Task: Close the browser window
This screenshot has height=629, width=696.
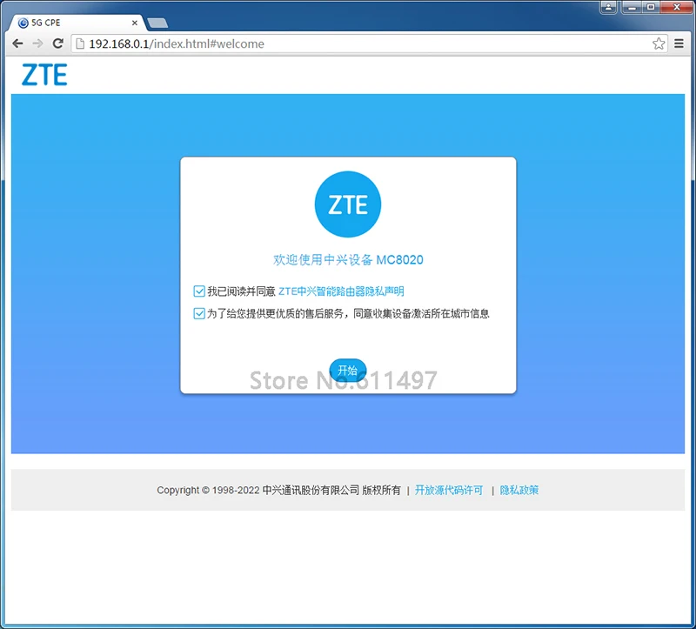Action: click(x=677, y=7)
